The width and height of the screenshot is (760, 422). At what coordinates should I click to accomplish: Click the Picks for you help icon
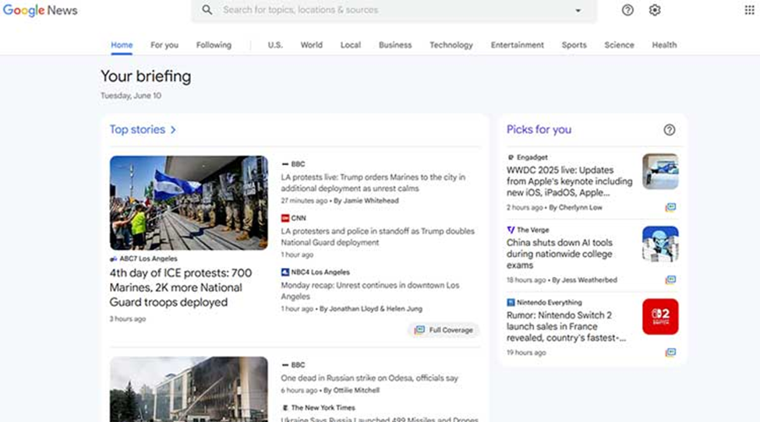coord(670,130)
